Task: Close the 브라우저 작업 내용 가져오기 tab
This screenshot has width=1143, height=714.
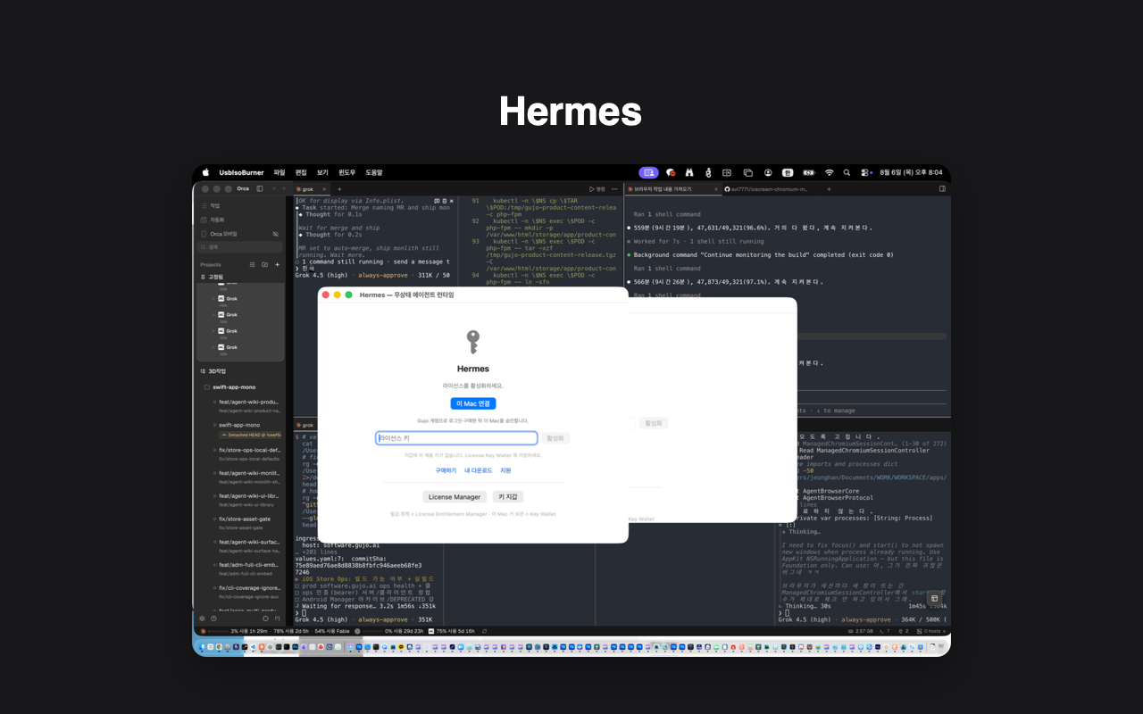Action: pyautogui.click(x=715, y=189)
